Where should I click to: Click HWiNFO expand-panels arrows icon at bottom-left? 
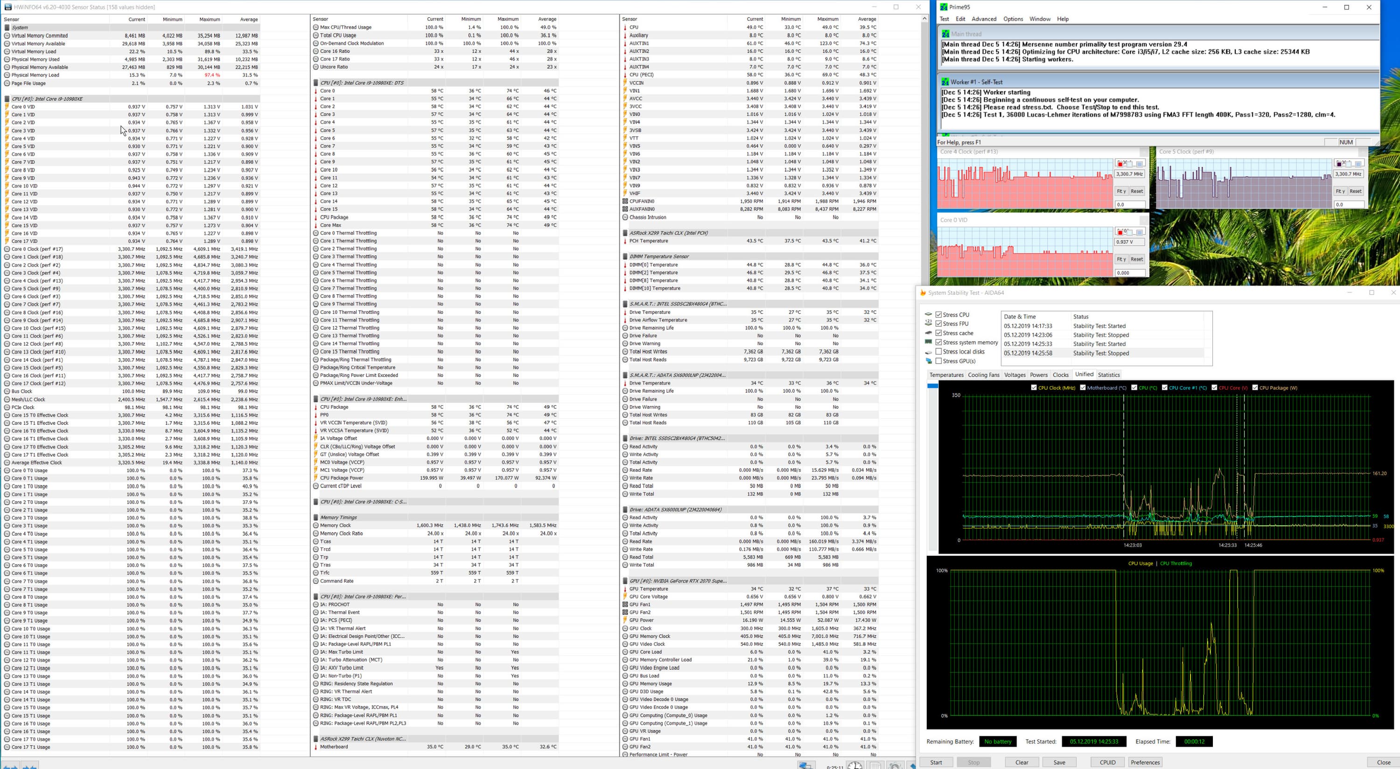coord(11,766)
